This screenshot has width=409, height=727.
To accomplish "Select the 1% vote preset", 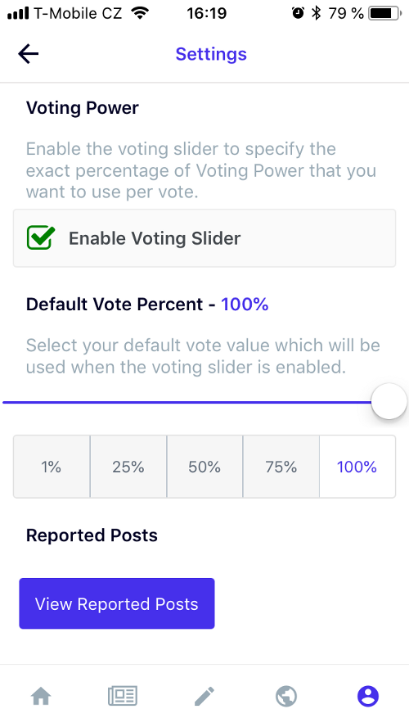I will [x=52, y=467].
